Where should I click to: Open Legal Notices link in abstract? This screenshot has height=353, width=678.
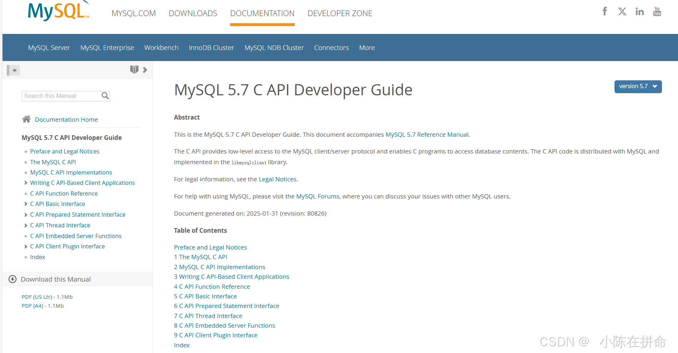278,179
